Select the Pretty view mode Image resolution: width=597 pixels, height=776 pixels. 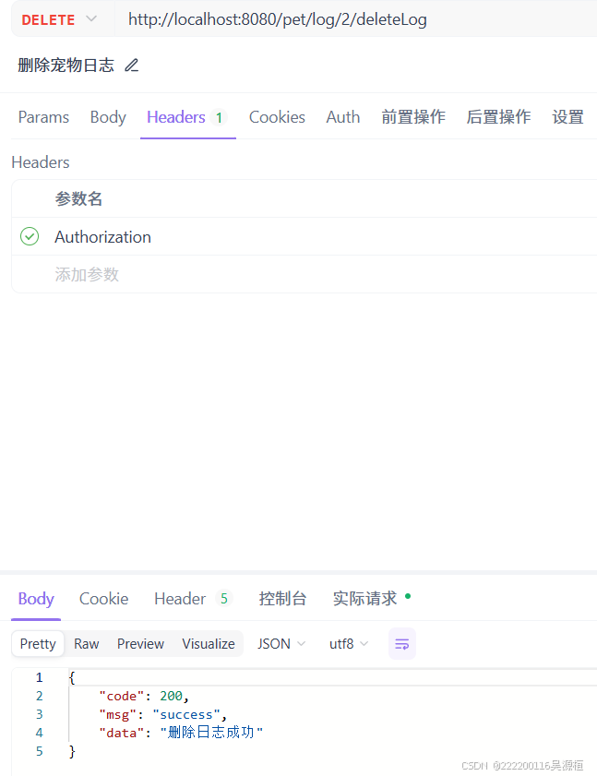pos(38,644)
